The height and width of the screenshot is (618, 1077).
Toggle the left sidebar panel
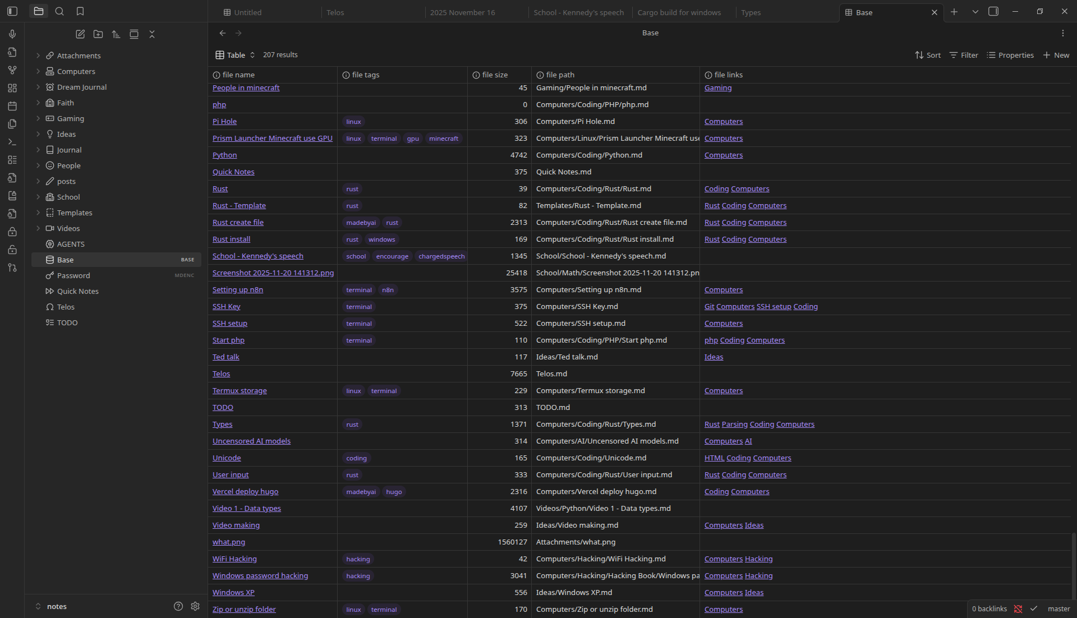(x=12, y=11)
